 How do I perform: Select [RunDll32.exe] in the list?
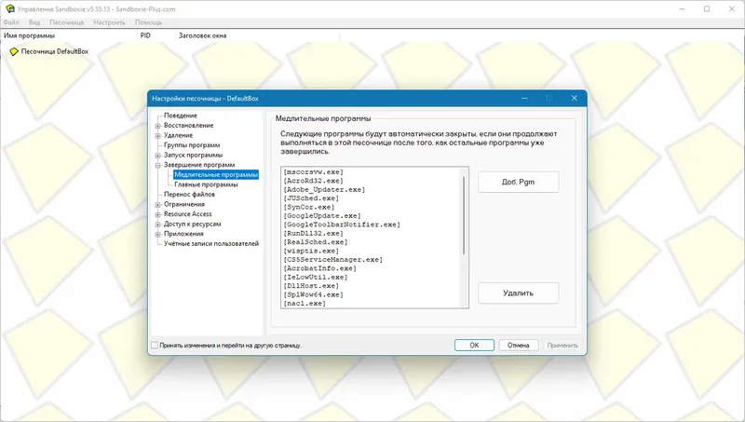(x=313, y=233)
